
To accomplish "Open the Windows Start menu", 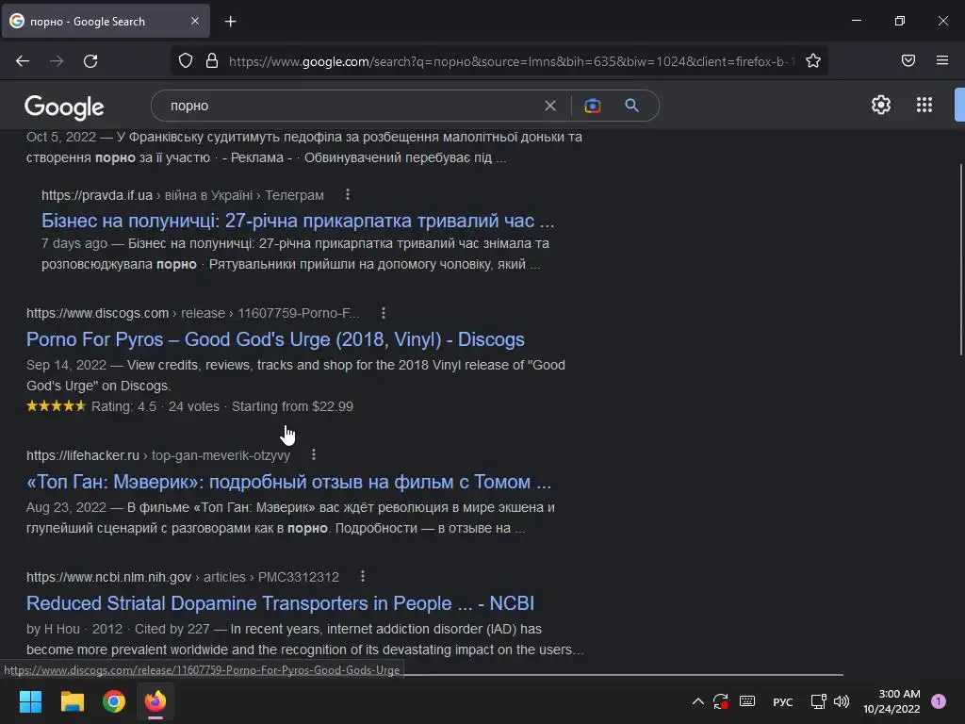I will pyautogui.click(x=30, y=701).
